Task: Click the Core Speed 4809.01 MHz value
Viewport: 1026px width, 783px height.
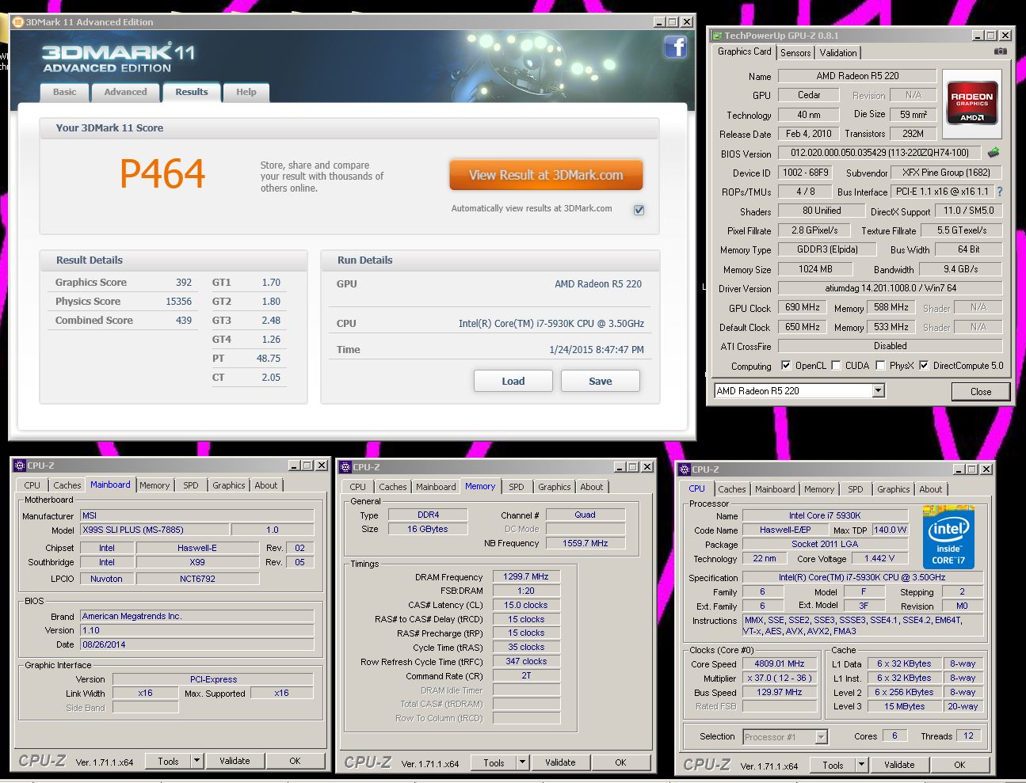Action: click(x=780, y=663)
